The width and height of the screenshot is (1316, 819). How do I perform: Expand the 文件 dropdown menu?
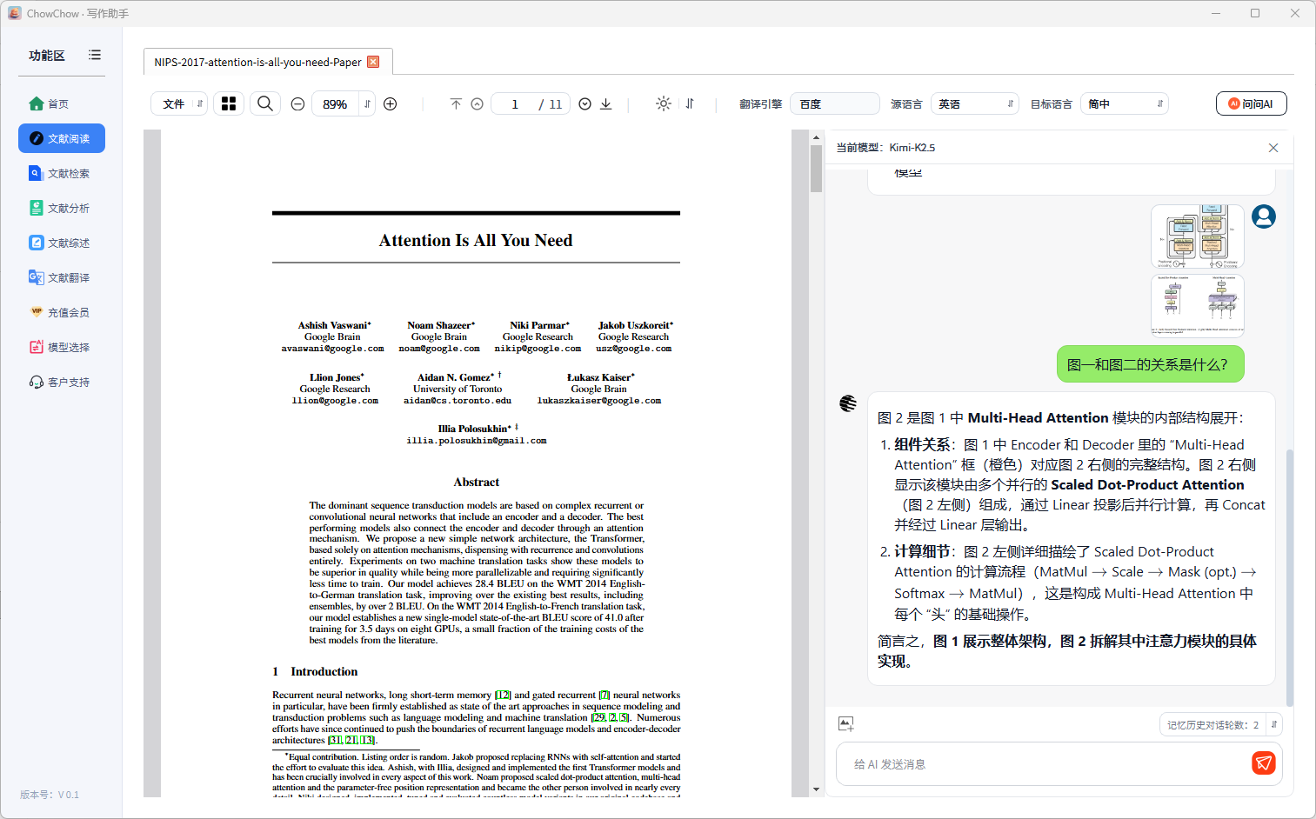tap(179, 104)
